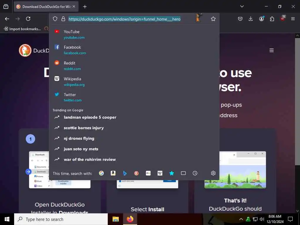Open the YouTube suggestion
Image resolution: width=300 pixels, height=225 pixels.
134,35
